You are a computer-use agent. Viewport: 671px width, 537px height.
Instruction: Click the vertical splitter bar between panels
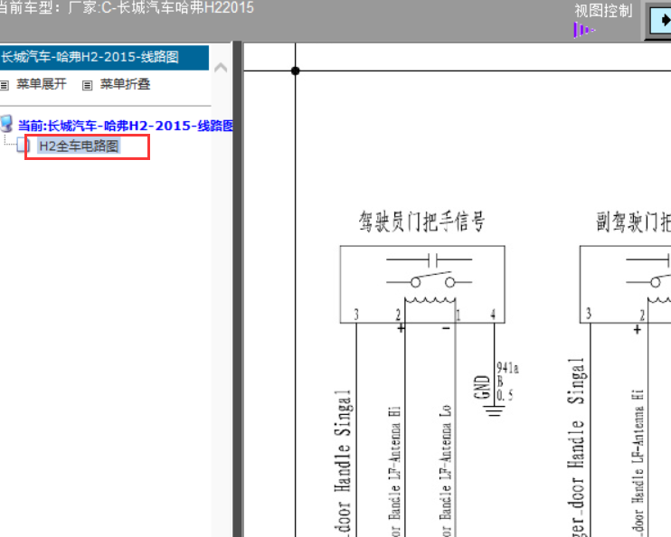coord(238,288)
